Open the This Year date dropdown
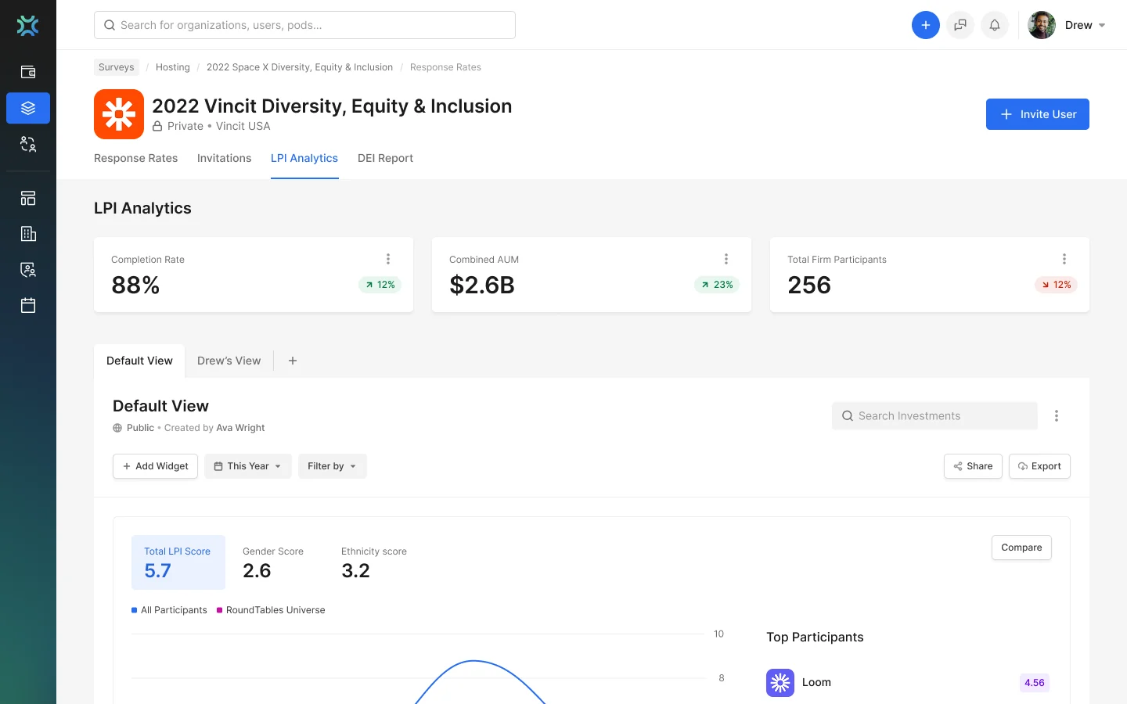Screen dimensions: 1127x704 coord(248,466)
